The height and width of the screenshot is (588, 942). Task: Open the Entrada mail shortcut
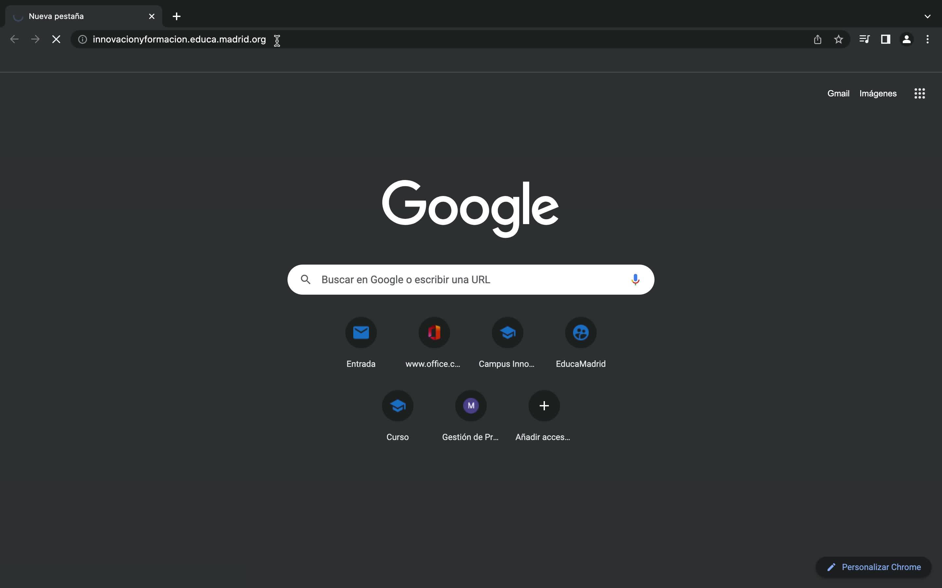tap(361, 333)
